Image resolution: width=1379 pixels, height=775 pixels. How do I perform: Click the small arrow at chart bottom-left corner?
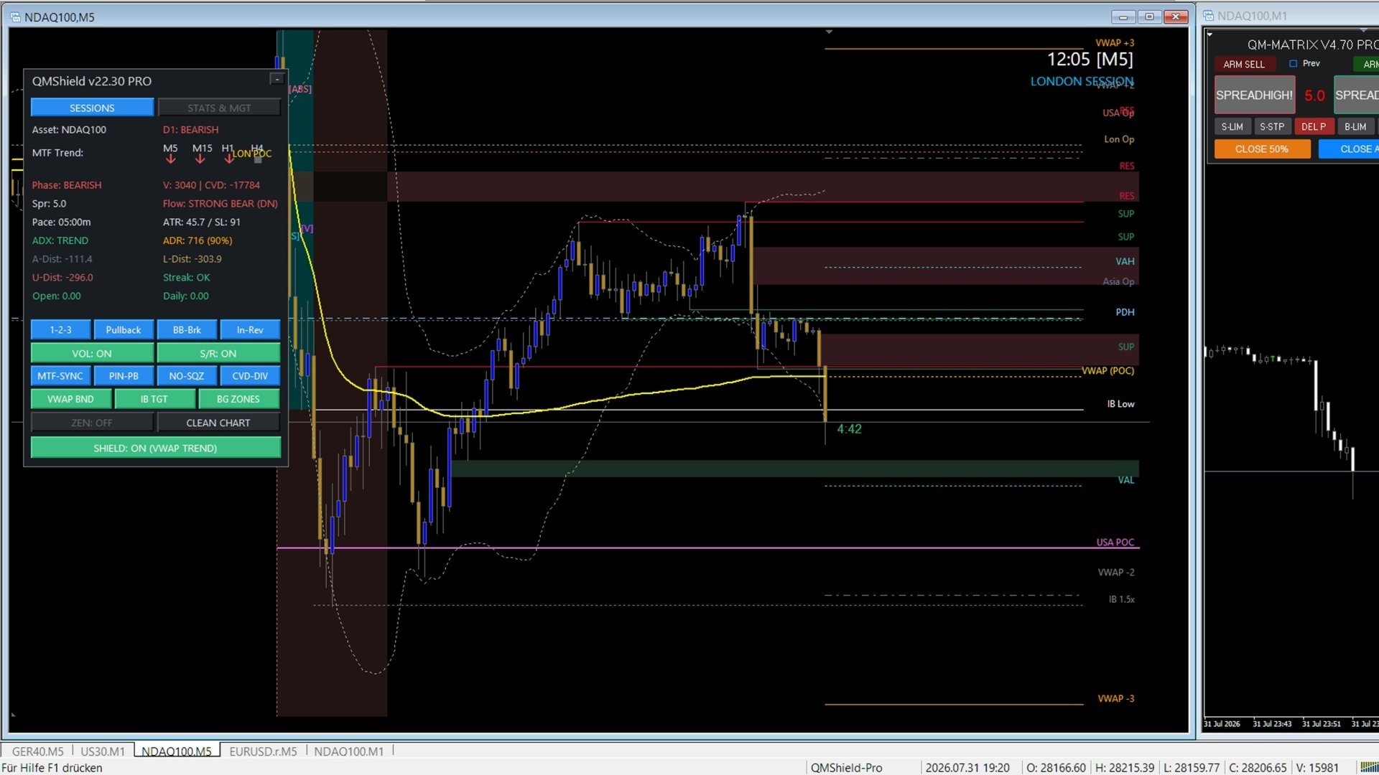(13, 715)
